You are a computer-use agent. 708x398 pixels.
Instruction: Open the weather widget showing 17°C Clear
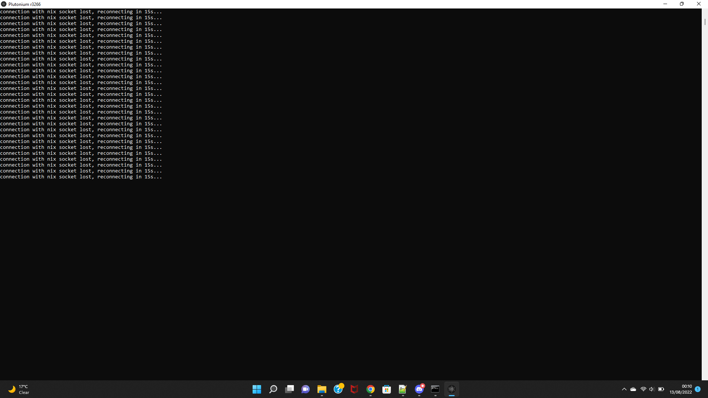tap(18, 389)
